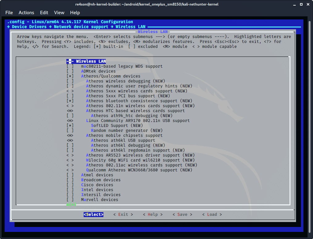Screen dimensions: 313x239
Task: Select Marvell devices entry
Action: [x=99, y=199]
